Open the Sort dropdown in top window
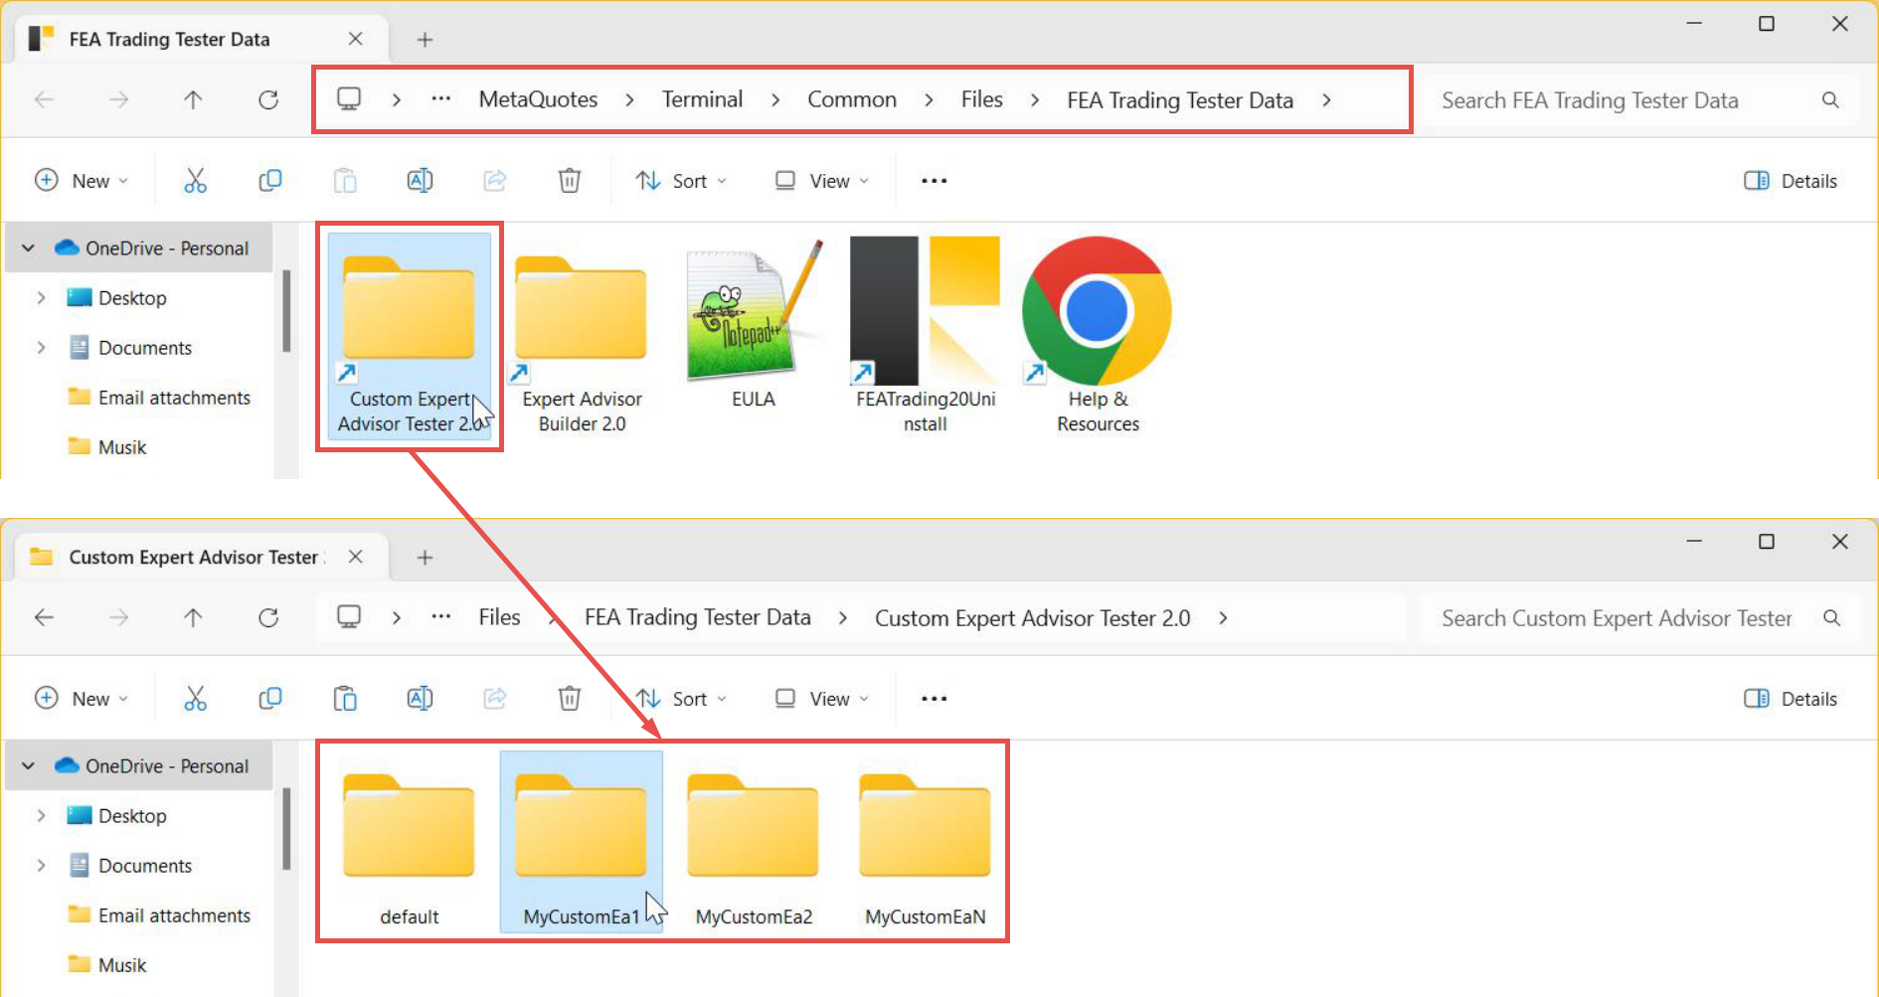Screen dimensions: 1879x997 682,181
